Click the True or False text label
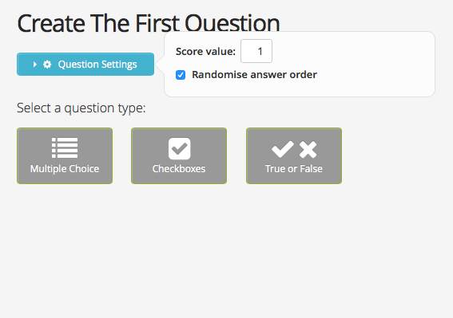Viewport: 453px width, 318px height. pyautogui.click(x=294, y=169)
